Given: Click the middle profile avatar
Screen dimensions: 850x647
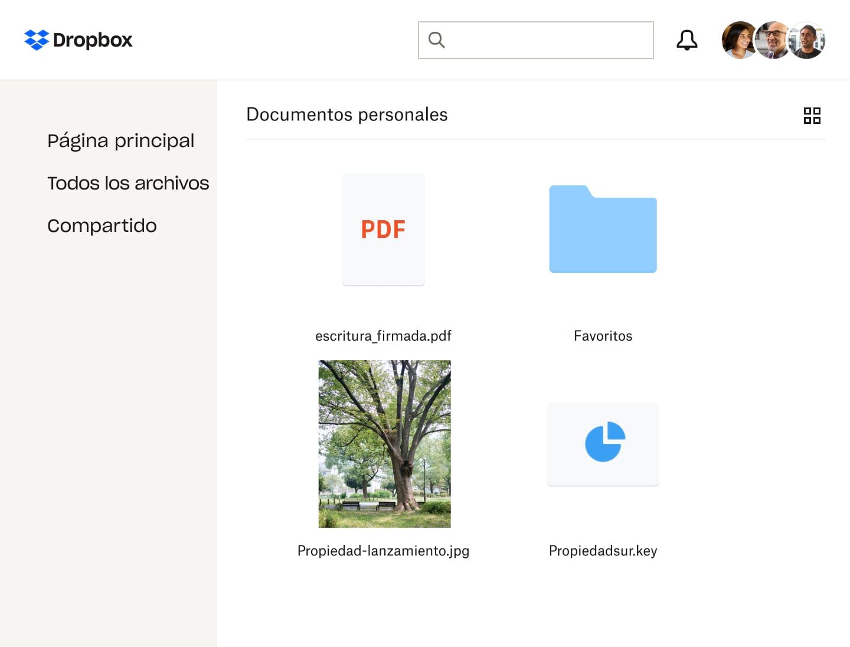Looking at the screenshot, I should pyautogui.click(x=773, y=40).
